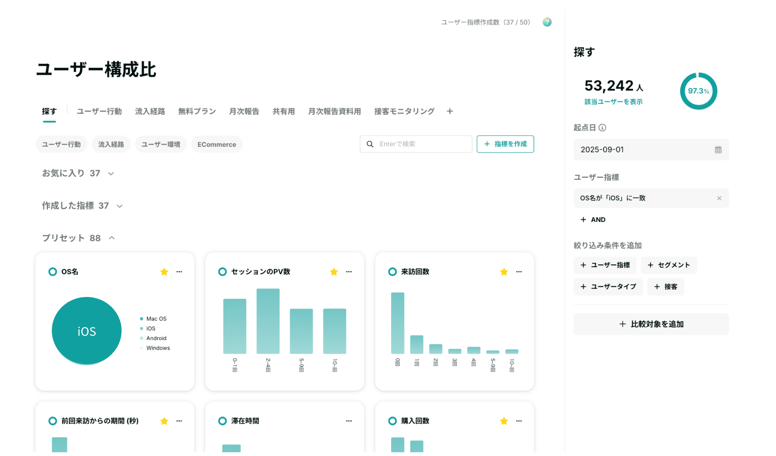The height and width of the screenshot is (456, 776).
Task: Select the 滞在時間 radio circle
Action: point(222,421)
